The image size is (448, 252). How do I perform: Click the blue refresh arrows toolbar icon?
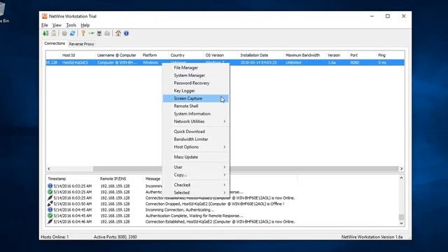click(73, 34)
